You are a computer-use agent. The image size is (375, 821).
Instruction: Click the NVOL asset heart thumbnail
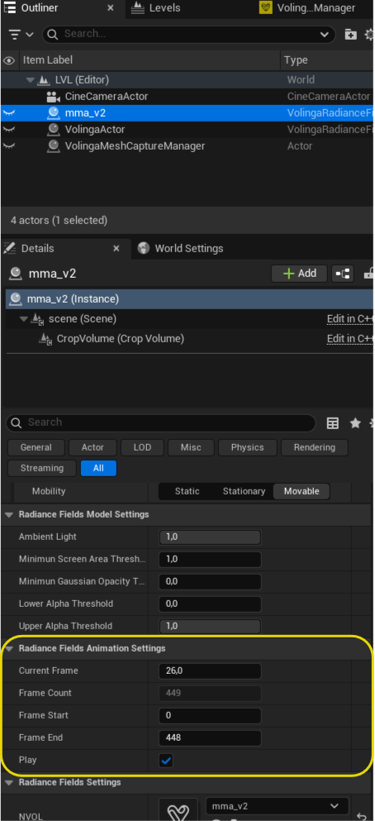pyautogui.click(x=178, y=809)
